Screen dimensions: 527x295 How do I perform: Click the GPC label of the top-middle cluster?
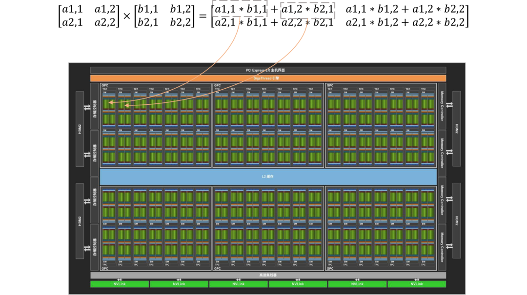tap(217, 85)
